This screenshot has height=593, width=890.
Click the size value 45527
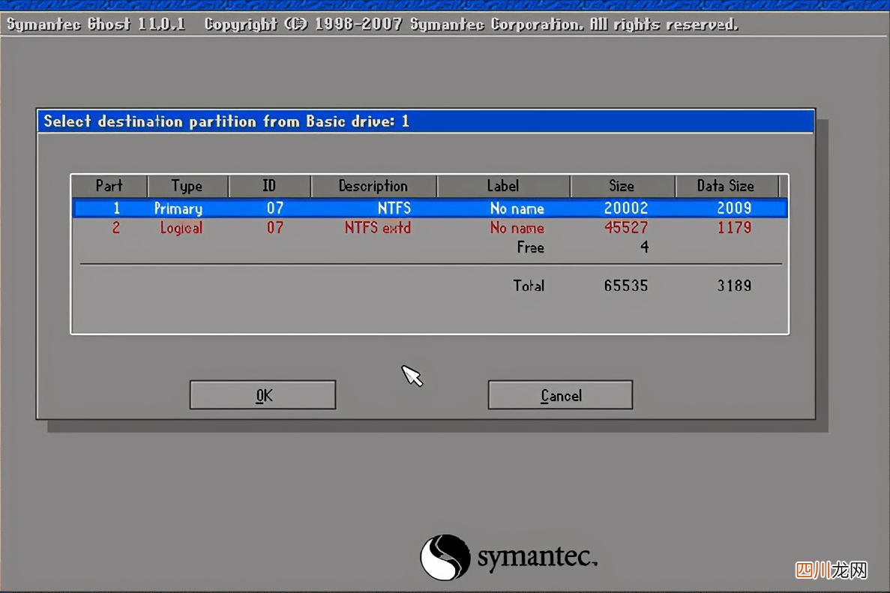point(626,228)
